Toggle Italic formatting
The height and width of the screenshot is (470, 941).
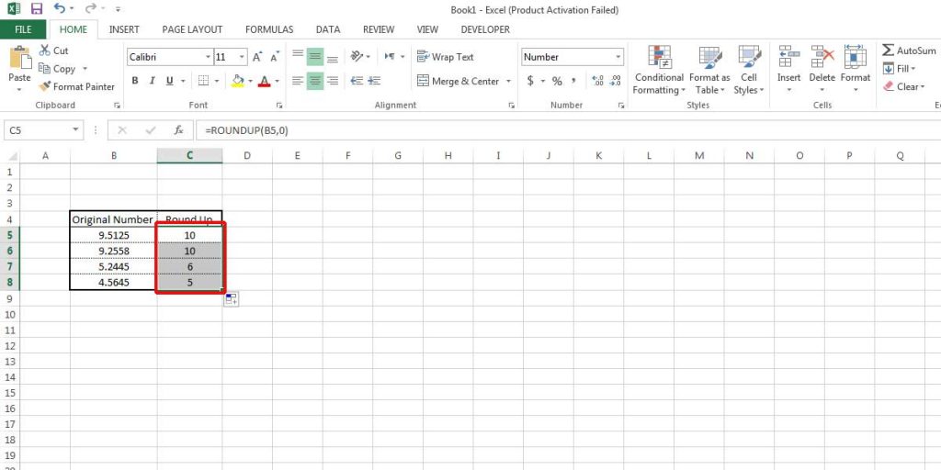(152, 81)
